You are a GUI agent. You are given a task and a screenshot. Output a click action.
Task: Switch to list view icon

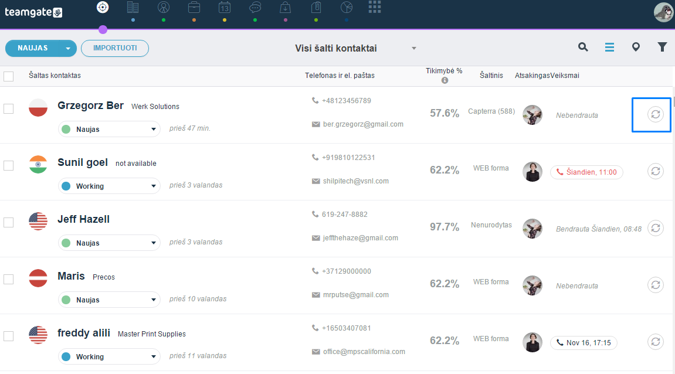click(x=609, y=47)
